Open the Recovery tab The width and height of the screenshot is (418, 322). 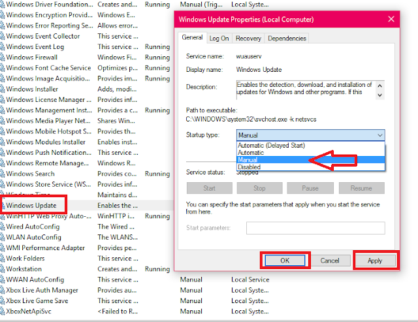[248, 39]
